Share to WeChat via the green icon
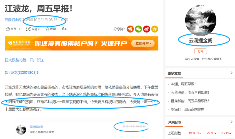 138,29
